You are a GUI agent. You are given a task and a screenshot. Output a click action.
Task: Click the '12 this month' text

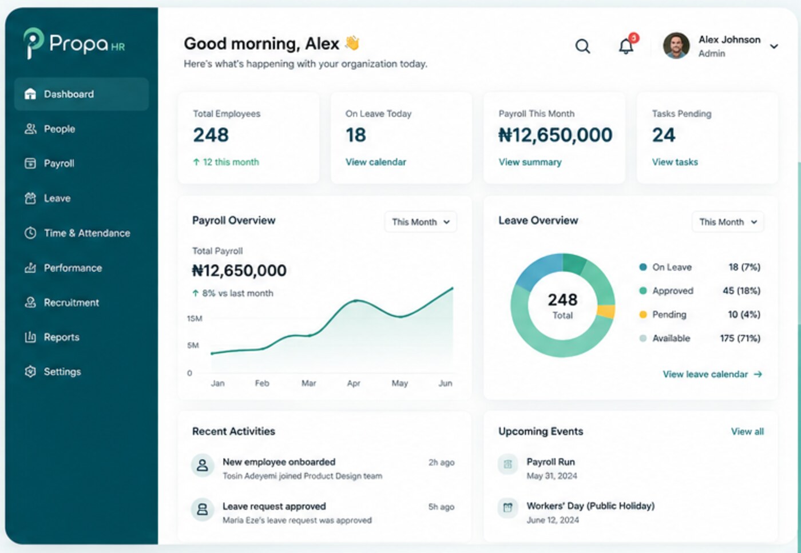(231, 162)
